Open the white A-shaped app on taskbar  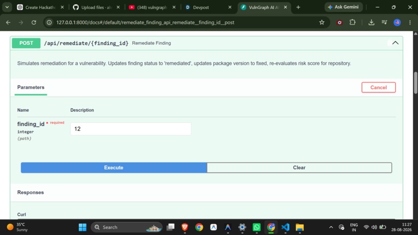click(x=214, y=227)
